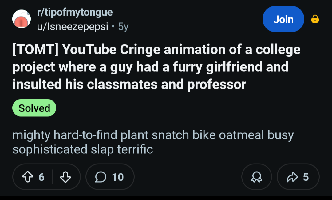Give an award using the award icon
This screenshot has height=200, width=332.
tap(257, 177)
